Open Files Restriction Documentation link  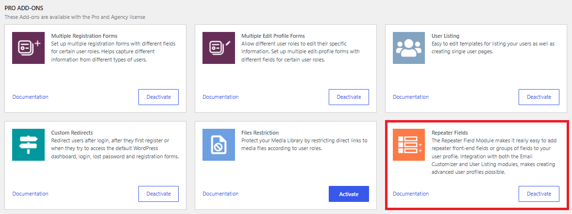[x=220, y=194]
